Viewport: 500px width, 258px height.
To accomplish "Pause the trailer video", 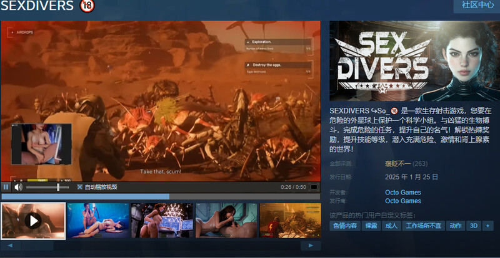I will pyautogui.click(x=6, y=187).
